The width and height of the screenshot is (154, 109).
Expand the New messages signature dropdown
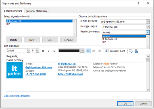coord(148,27)
